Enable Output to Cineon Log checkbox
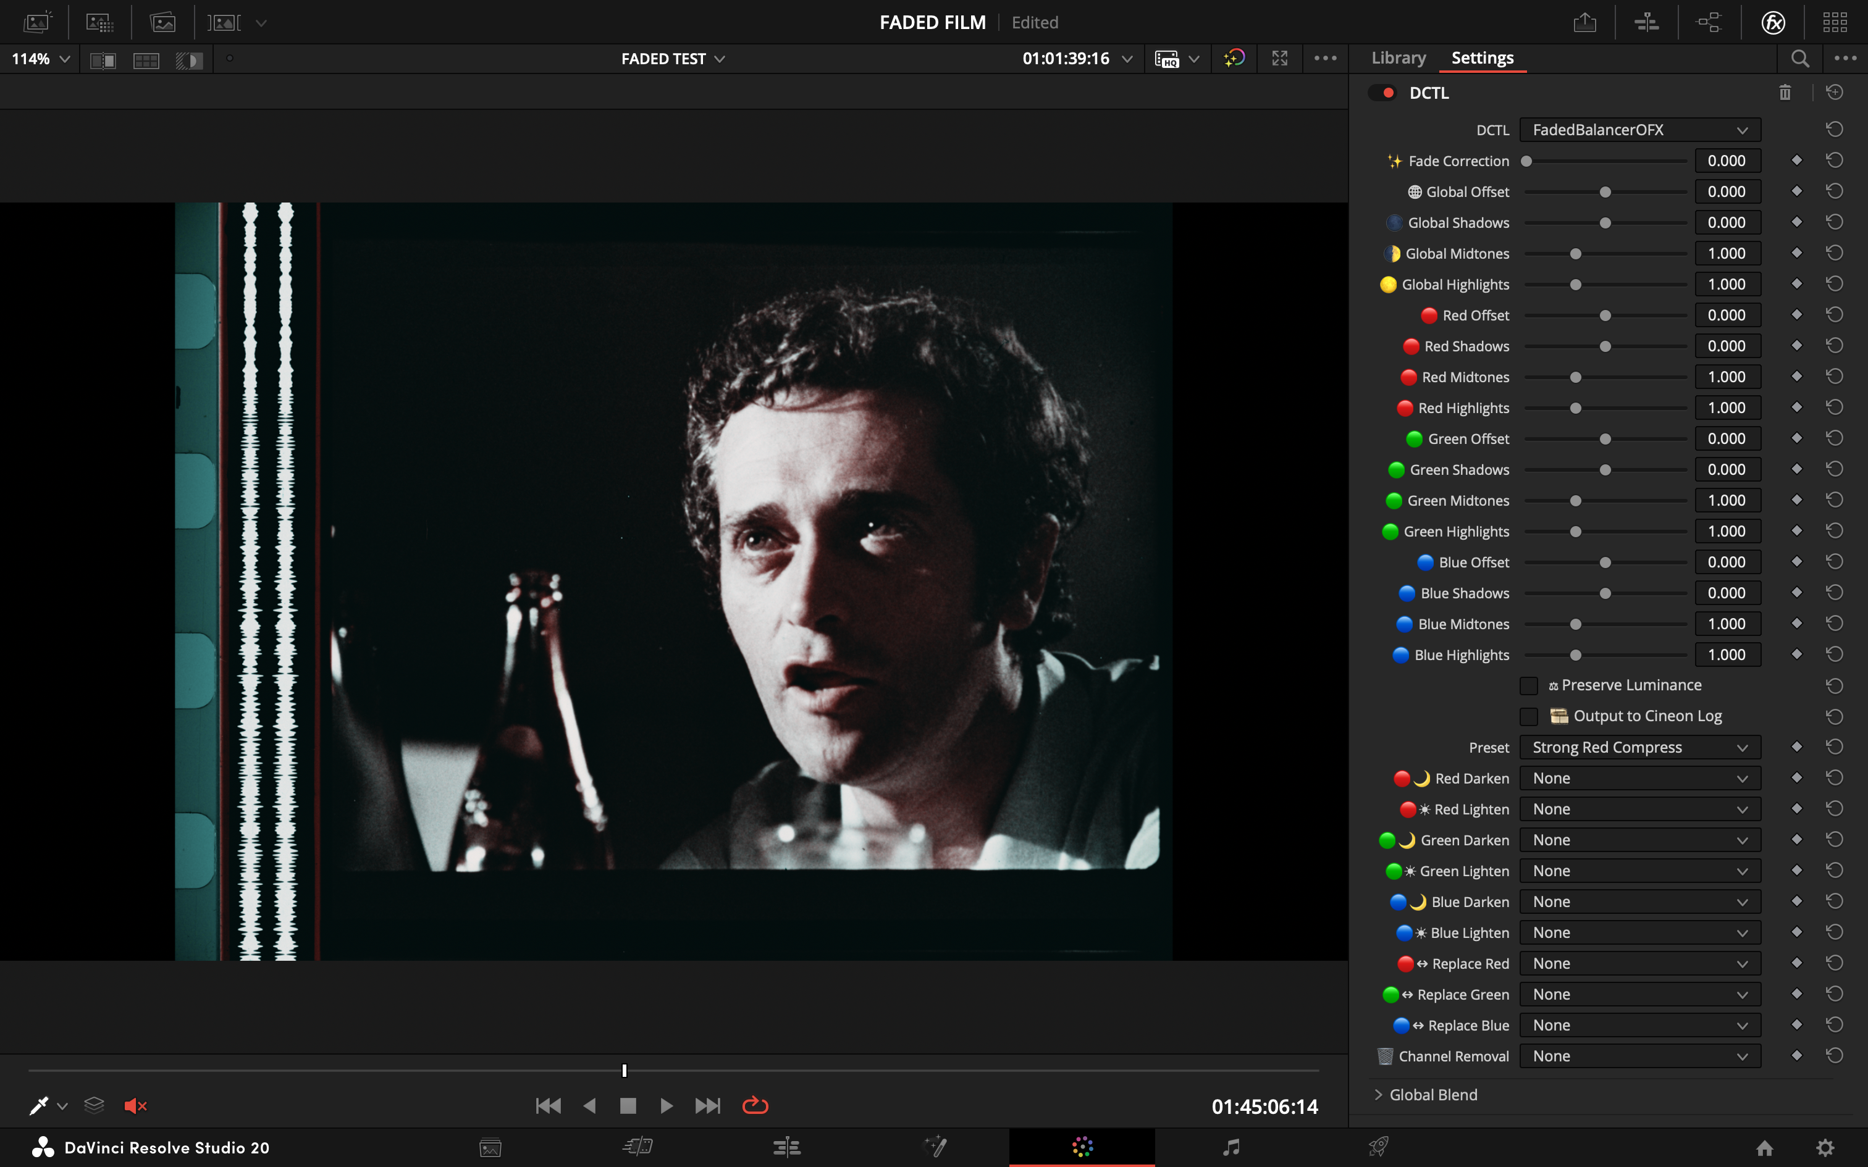The image size is (1868, 1167). tap(1528, 716)
